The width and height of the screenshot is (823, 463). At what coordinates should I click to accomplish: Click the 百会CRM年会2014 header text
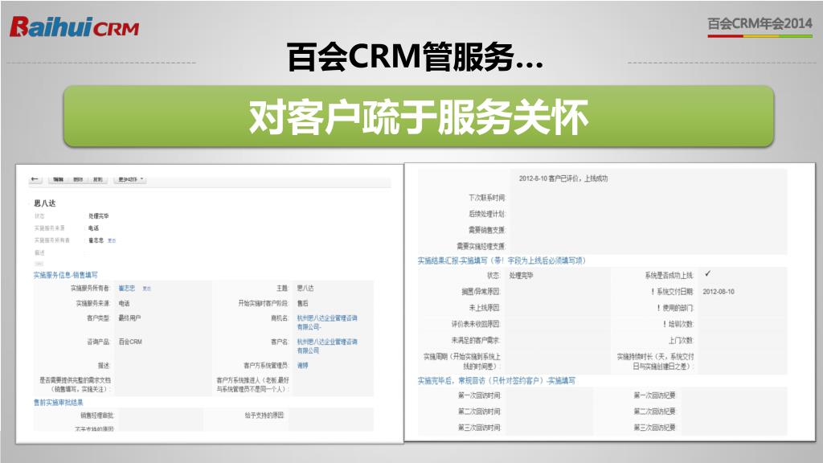coord(760,23)
